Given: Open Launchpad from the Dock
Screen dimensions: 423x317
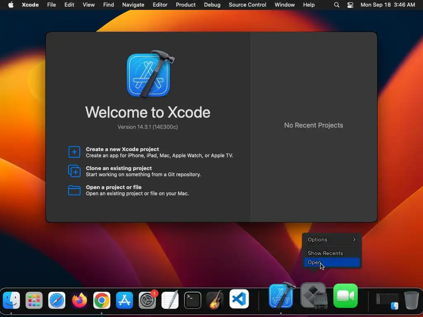Looking at the screenshot, I should [x=34, y=300].
